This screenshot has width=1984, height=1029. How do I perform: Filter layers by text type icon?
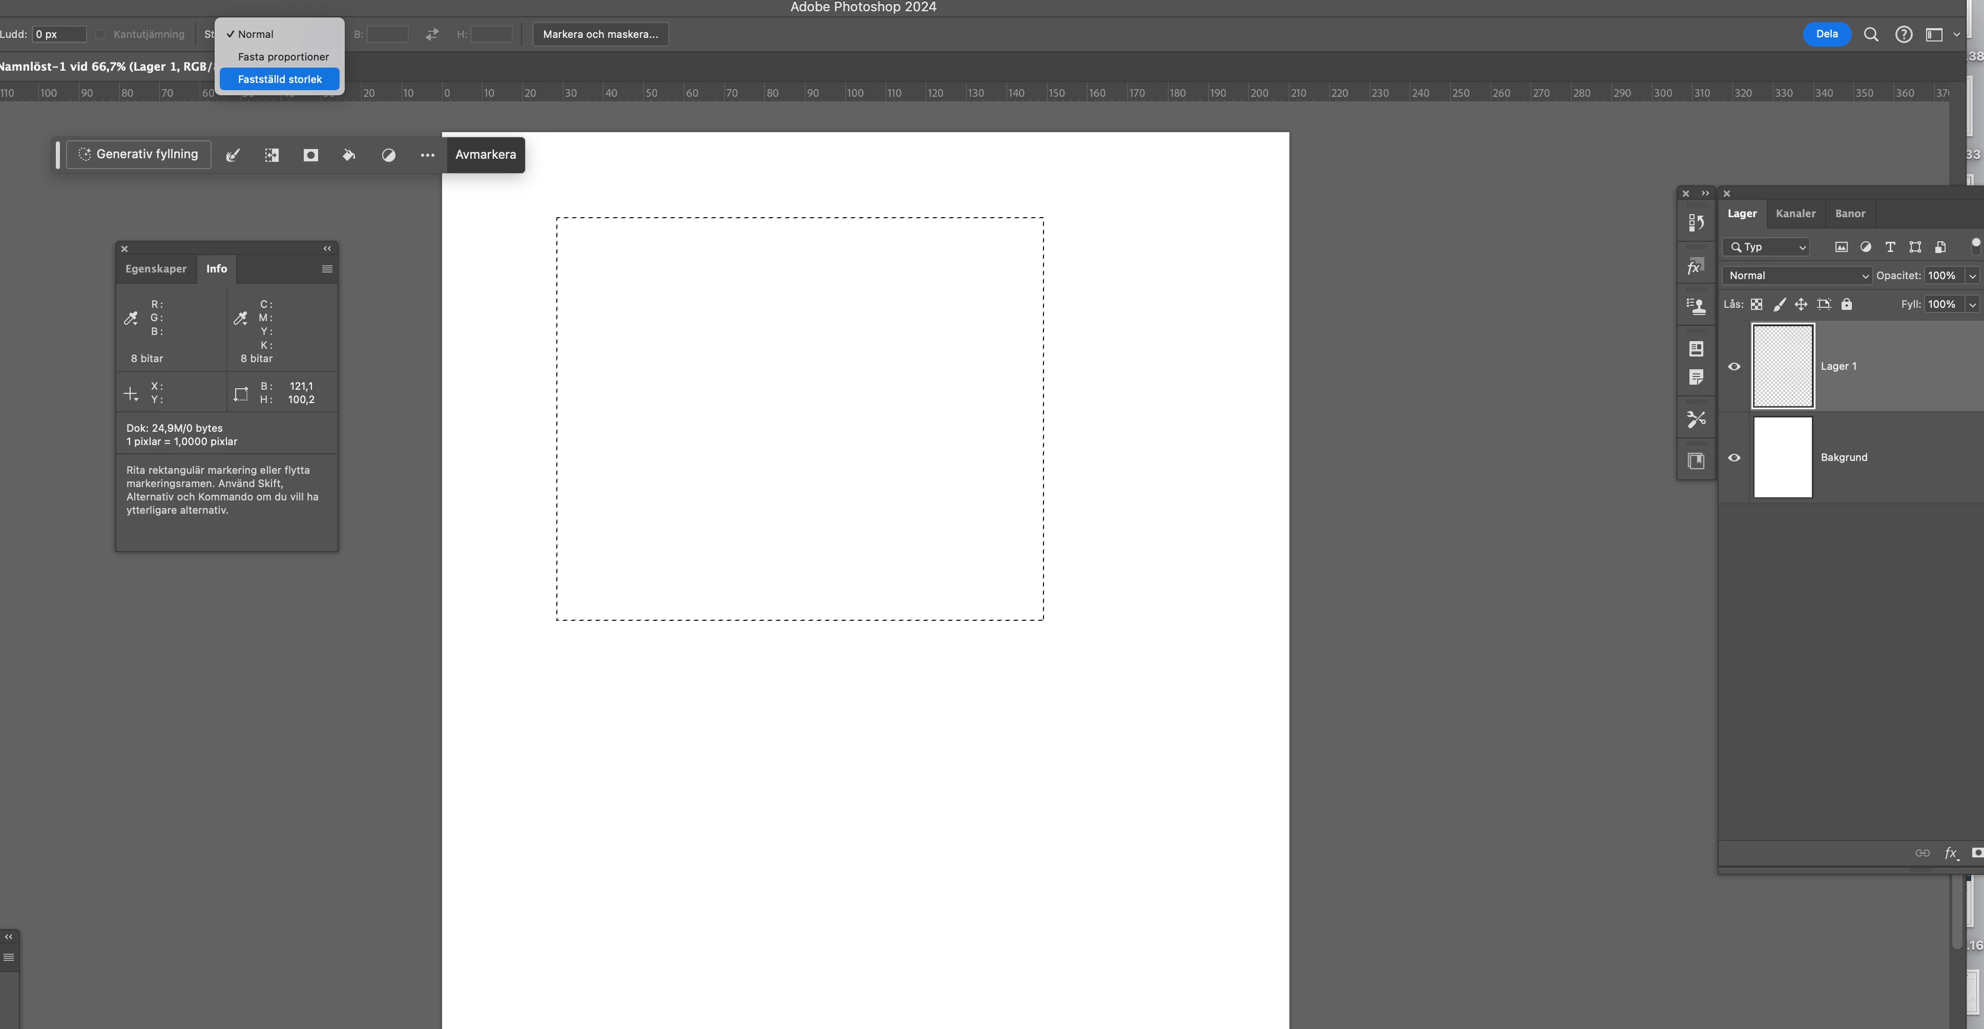[x=1890, y=247]
